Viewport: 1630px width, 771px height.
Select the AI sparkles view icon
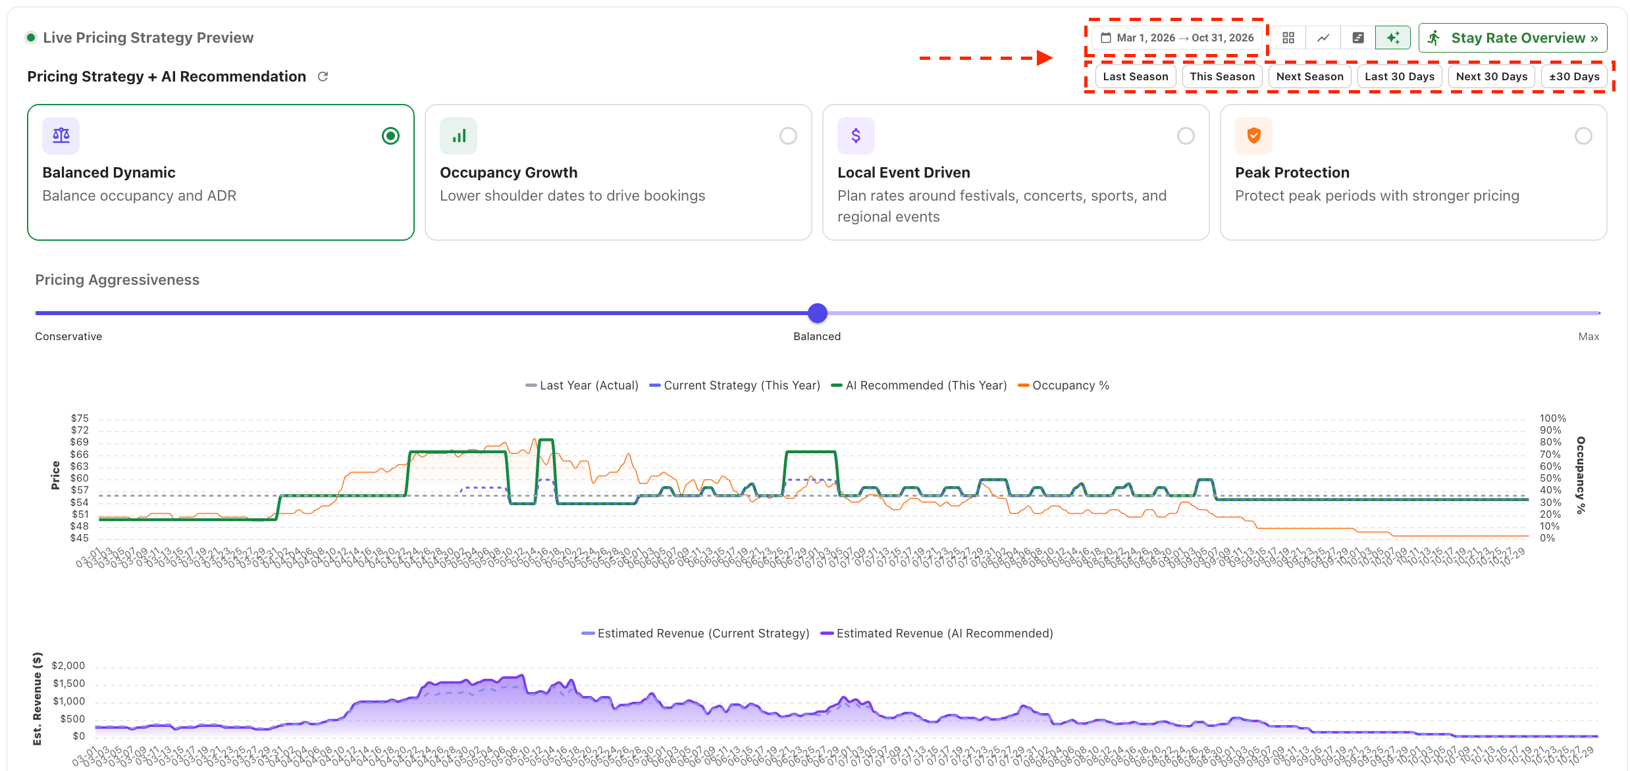1393,37
